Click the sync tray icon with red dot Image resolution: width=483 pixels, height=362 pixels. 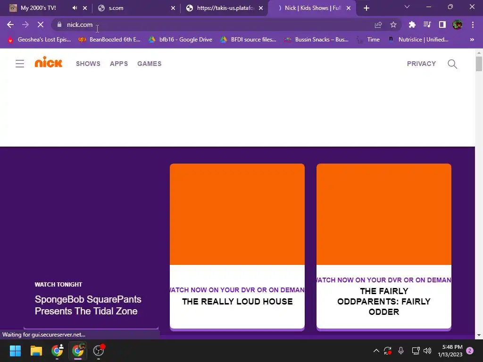(388, 351)
